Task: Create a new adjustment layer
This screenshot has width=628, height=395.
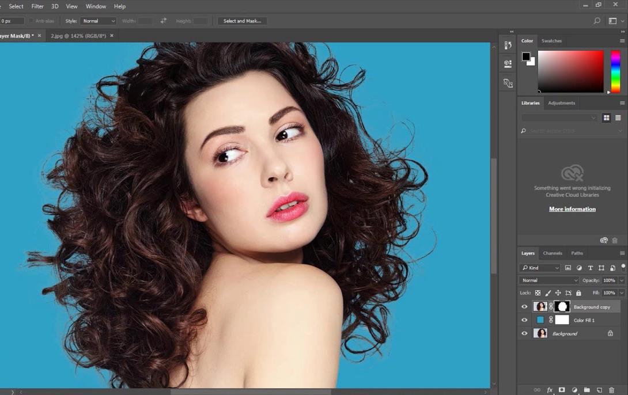Action: pyautogui.click(x=575, y=390)
